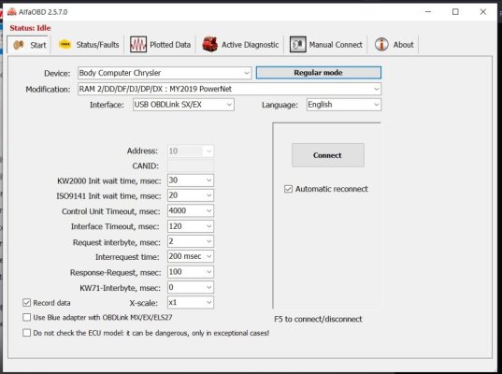Check Do not check the ECU model
This screenshot has width=502, height=374.
click(x=26, y=333)
